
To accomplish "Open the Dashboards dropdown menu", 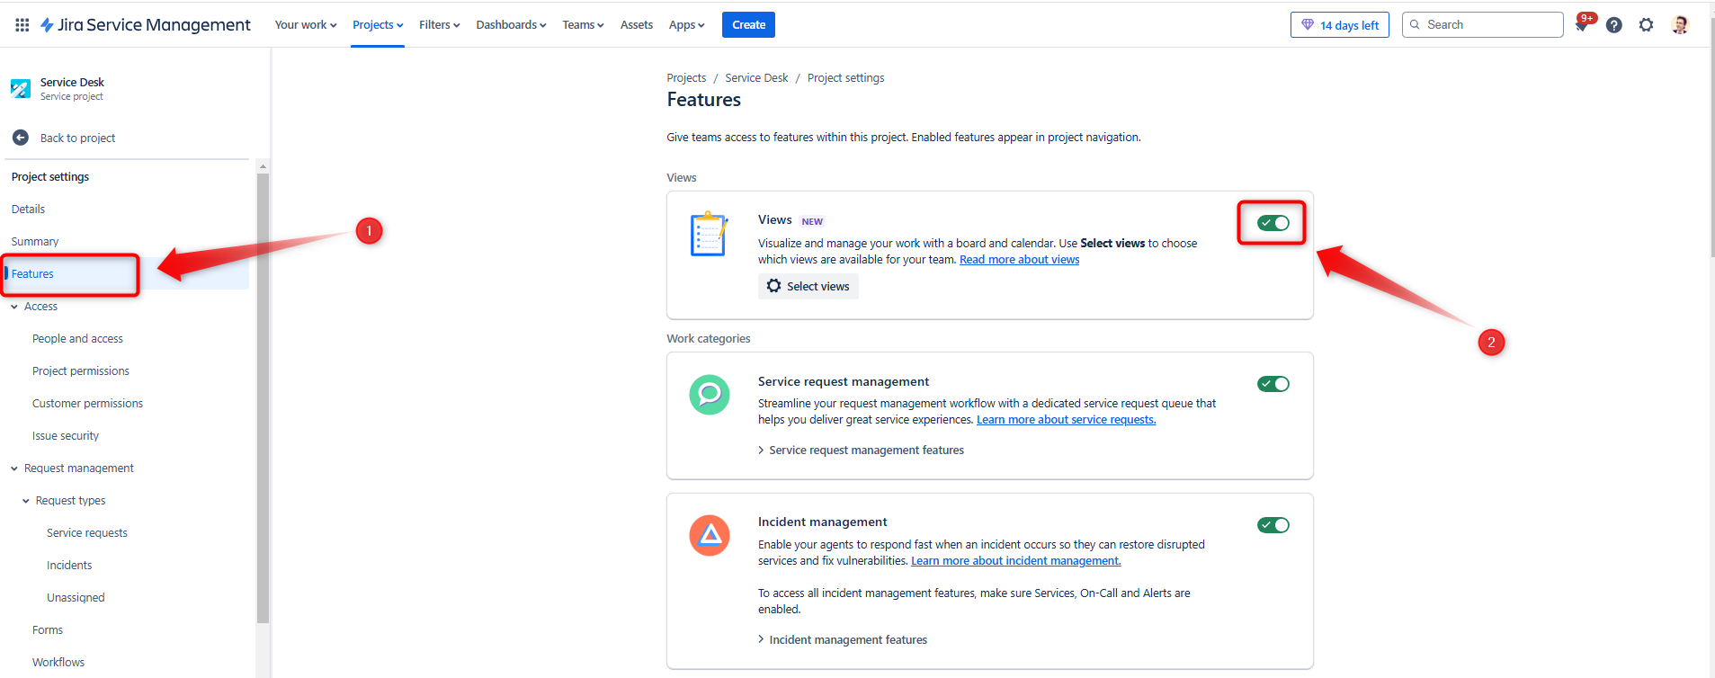I will click(x=512, y=25).
